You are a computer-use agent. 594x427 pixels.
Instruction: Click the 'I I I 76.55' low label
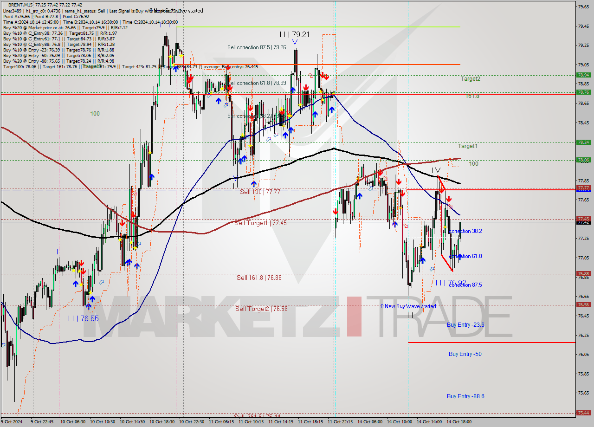pos(84,318)
